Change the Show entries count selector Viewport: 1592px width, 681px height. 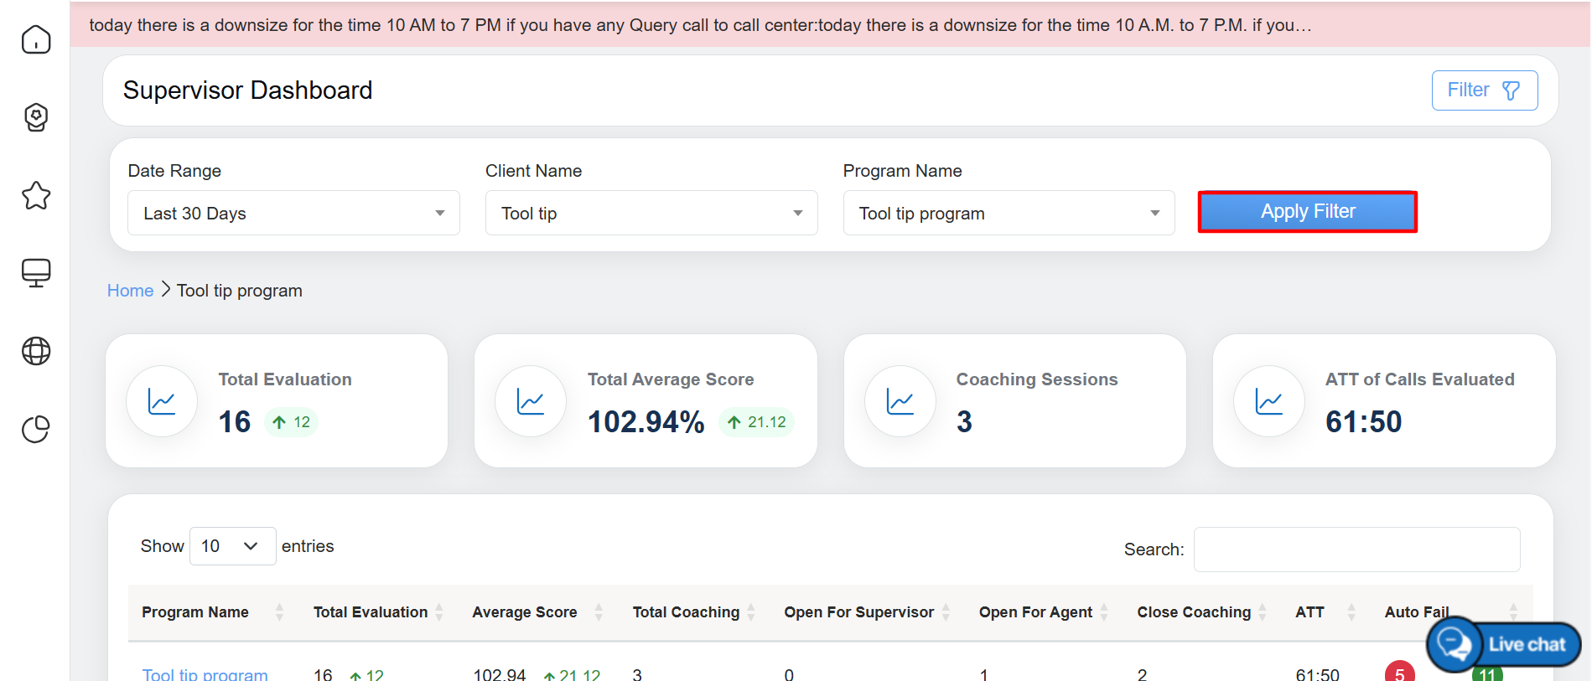click(232, 546)
